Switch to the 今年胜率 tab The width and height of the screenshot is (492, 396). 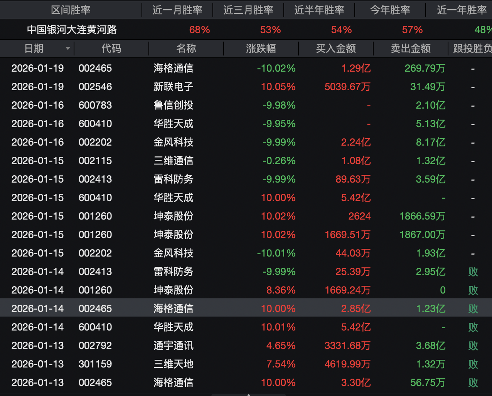tap(390, 10)
